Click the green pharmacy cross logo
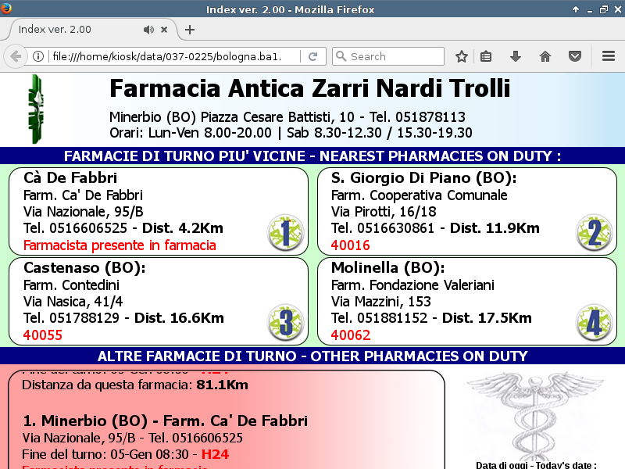 click(35, 109)
